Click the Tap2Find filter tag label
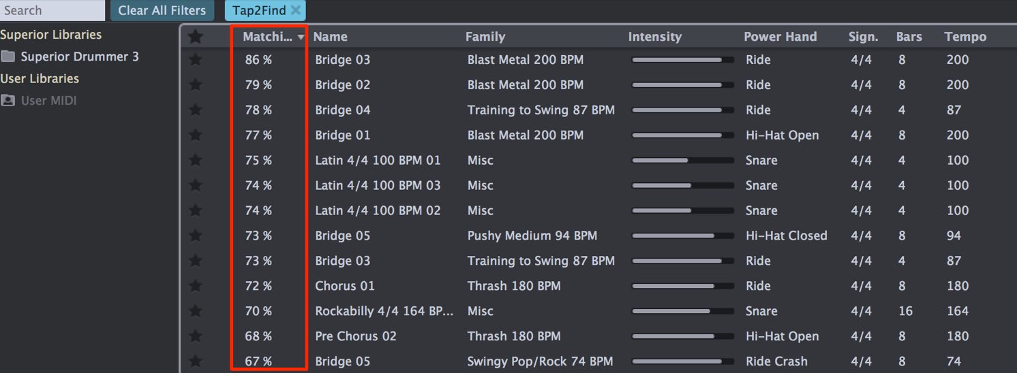Viewport: 1017px width, 373px height. point(259,10)
